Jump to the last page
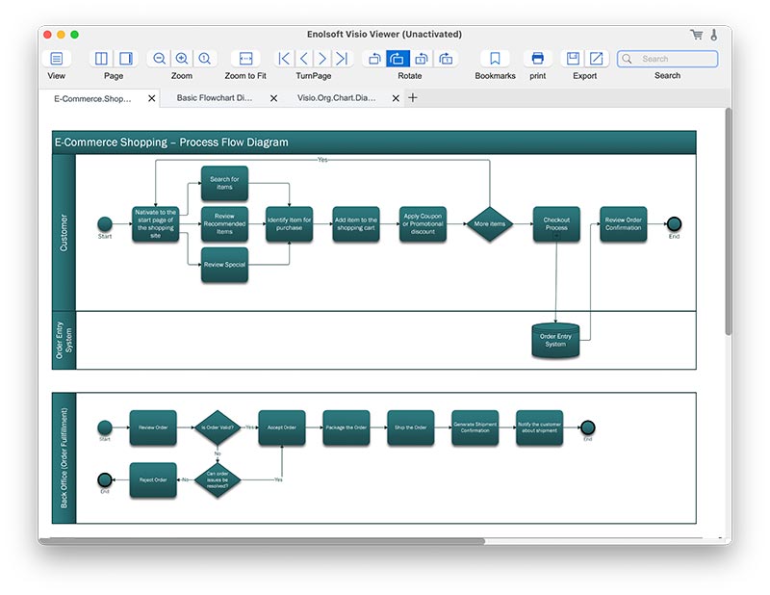The height and width of the screenshot is (595, 770). pos(342,59)
